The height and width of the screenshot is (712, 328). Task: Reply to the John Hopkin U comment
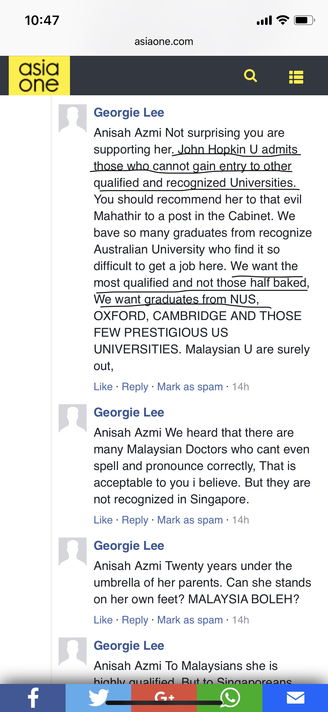coord(135,387)
